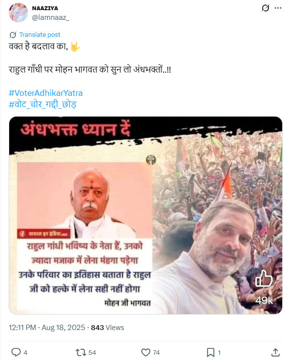Click NAAZIYA's profile avatar
Viewport: 288px width, 361px height.
tap(18, 13)
